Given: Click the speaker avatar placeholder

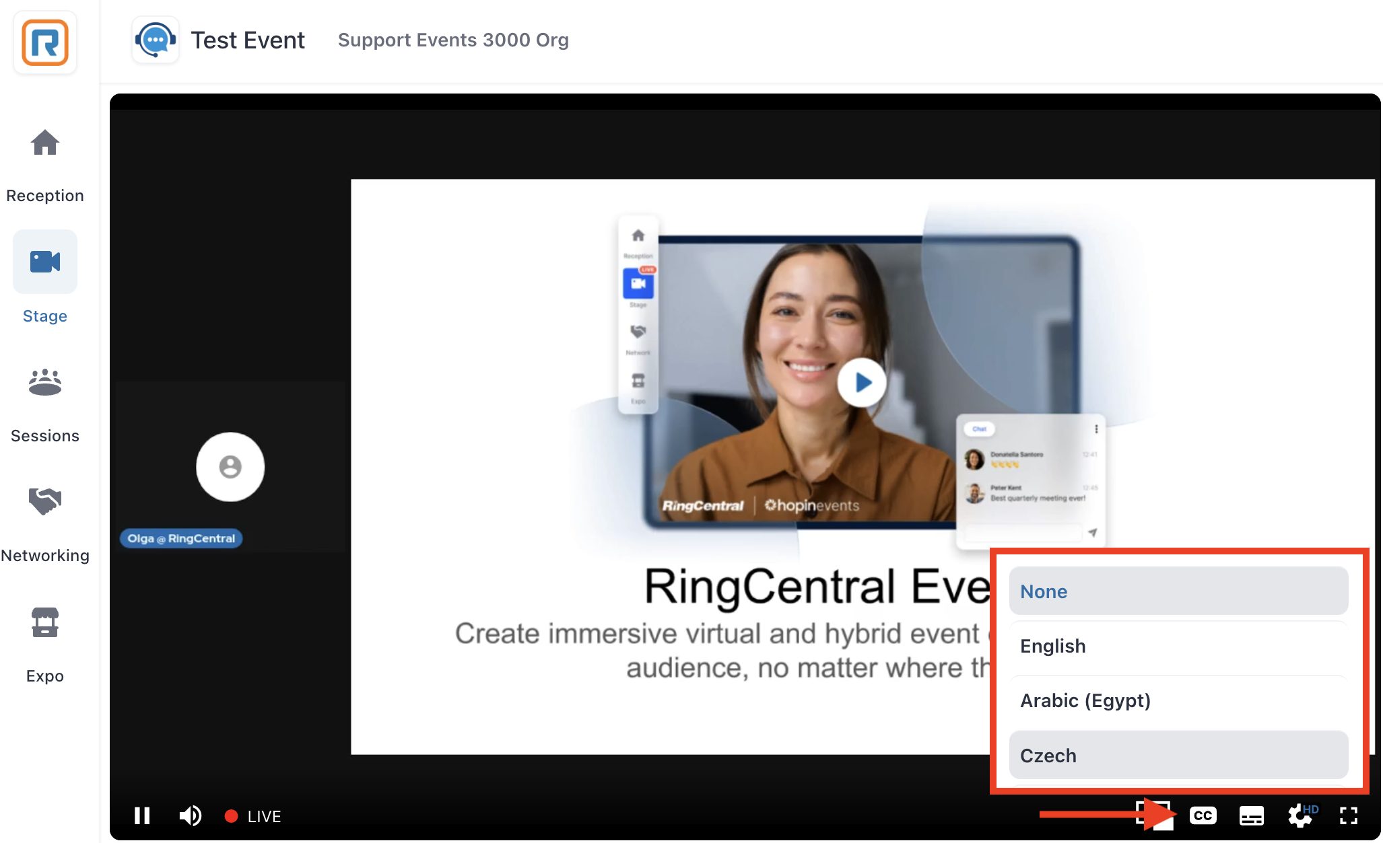Looking at the screenshot, I should (230, 467).
